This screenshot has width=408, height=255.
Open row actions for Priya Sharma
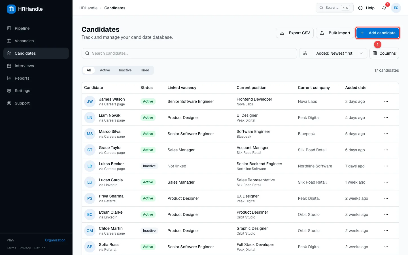[386, 198]
